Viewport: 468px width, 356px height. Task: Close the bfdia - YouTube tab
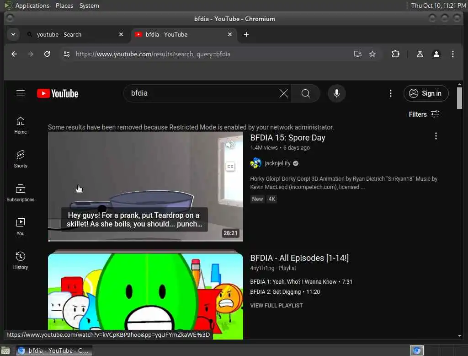[230, 34]
